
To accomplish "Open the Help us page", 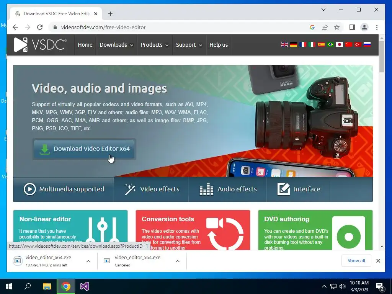I will click(219, 45).
